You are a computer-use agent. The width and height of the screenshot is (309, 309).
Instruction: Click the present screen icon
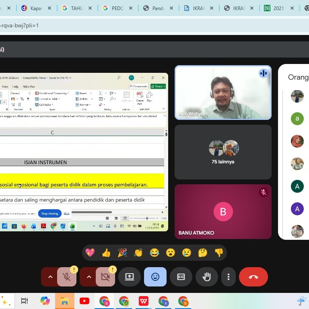click(x=130, y=277)
